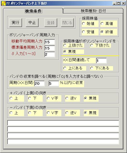Viewport: 127px width, 153px height.
Task: Select 下 for −バンド(下側)の向き
Action: coord(35,113)
